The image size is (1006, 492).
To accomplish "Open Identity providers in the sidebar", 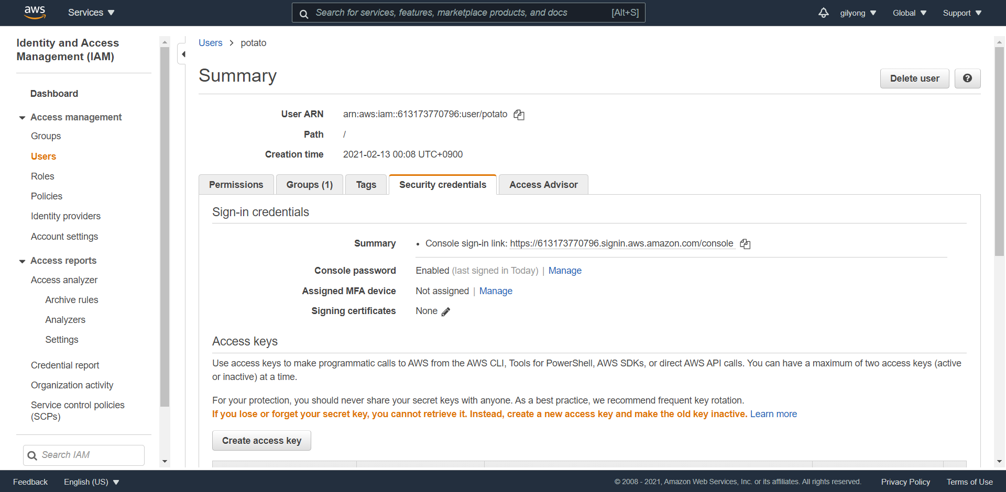I will tap(65, 216).
